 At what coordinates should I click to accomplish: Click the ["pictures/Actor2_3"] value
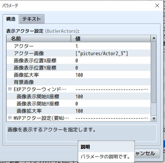click(102, 53)
